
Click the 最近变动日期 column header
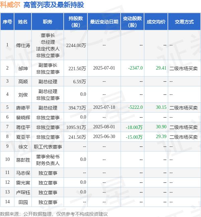click(104, 22)
